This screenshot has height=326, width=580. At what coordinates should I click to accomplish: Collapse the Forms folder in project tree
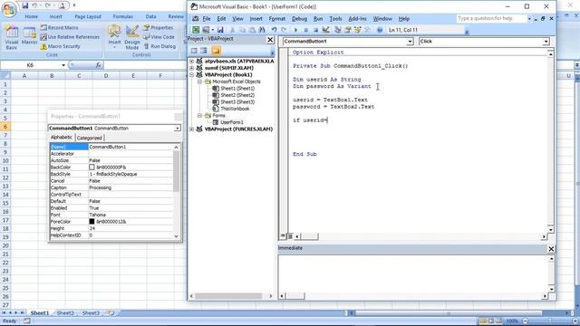coord(199,116)
